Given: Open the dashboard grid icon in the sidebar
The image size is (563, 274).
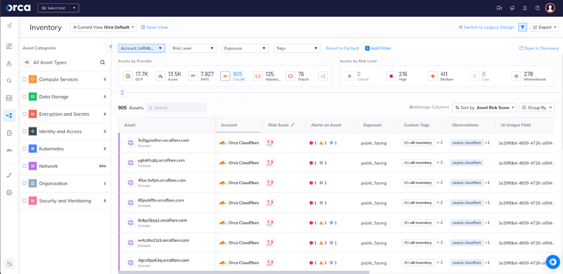Looking at the screenshot, I should point(9,46).
